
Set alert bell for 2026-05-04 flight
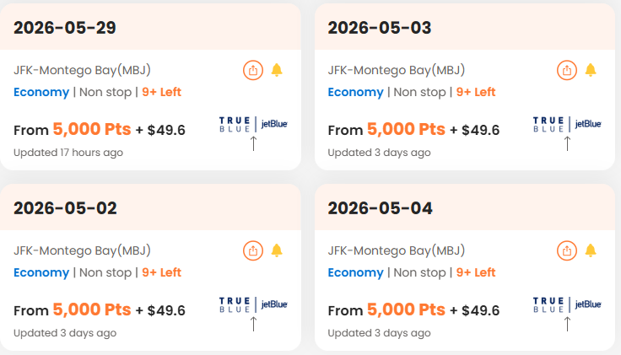[591, 250]
